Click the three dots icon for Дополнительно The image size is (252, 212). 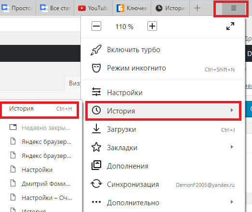tap(96, 202)
